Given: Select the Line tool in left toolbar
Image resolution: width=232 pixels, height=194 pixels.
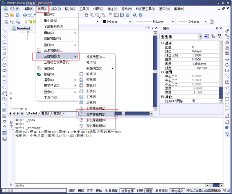Looking at the screenshot, I should pos(5,31).
